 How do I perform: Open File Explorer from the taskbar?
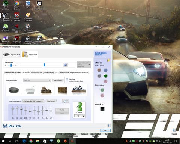38,141
